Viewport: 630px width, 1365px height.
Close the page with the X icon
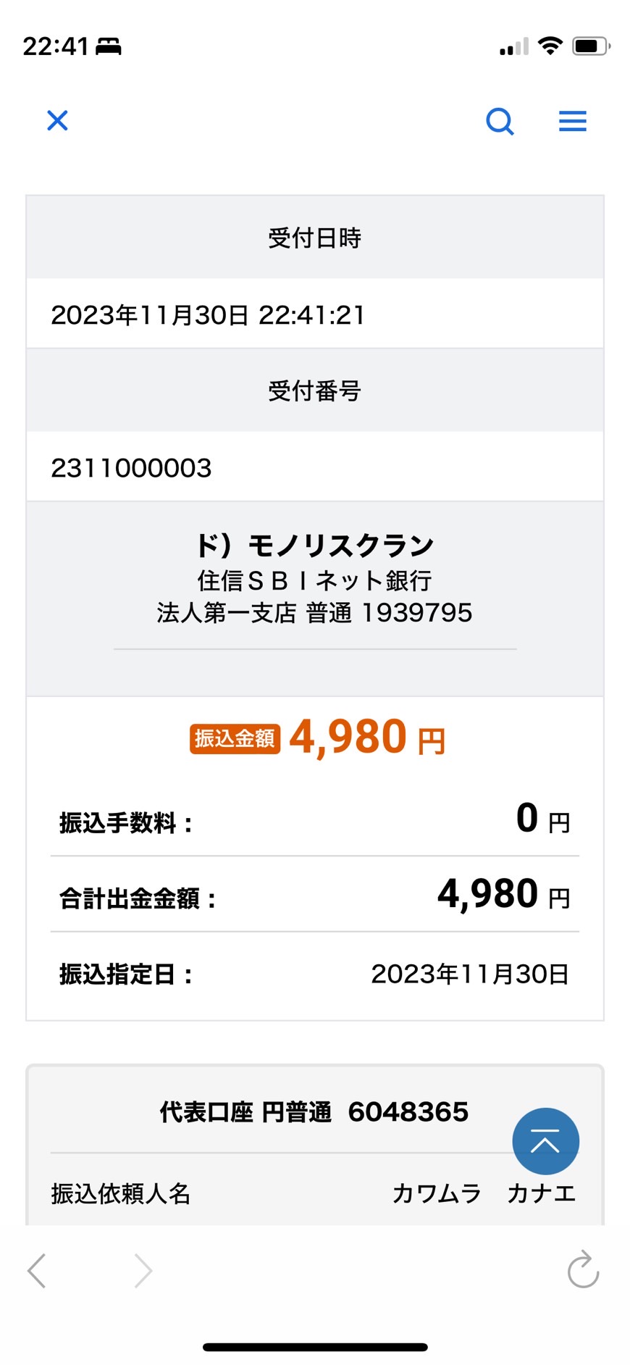click(x=57, y=120)
